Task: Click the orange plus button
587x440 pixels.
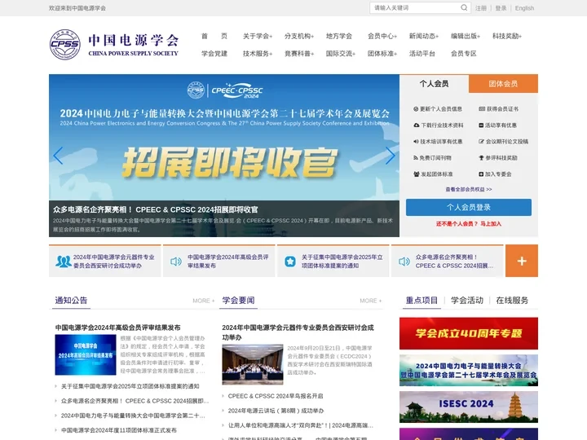Action: click(522, 261)
